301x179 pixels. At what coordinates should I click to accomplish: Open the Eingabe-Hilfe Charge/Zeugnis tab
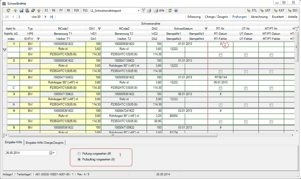click(x=45, y=143)
